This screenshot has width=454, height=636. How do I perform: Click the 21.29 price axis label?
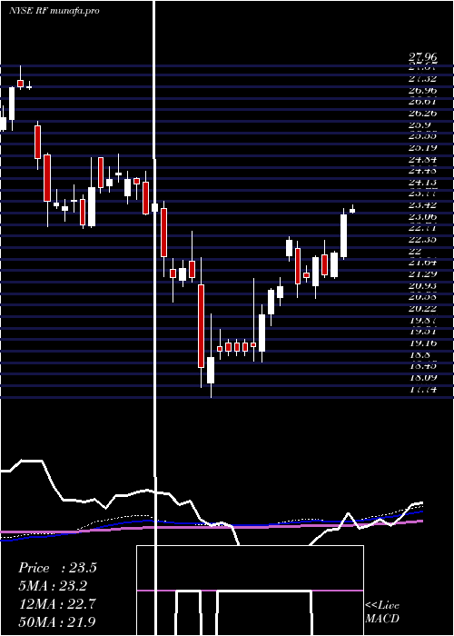[x=422, y=274]
